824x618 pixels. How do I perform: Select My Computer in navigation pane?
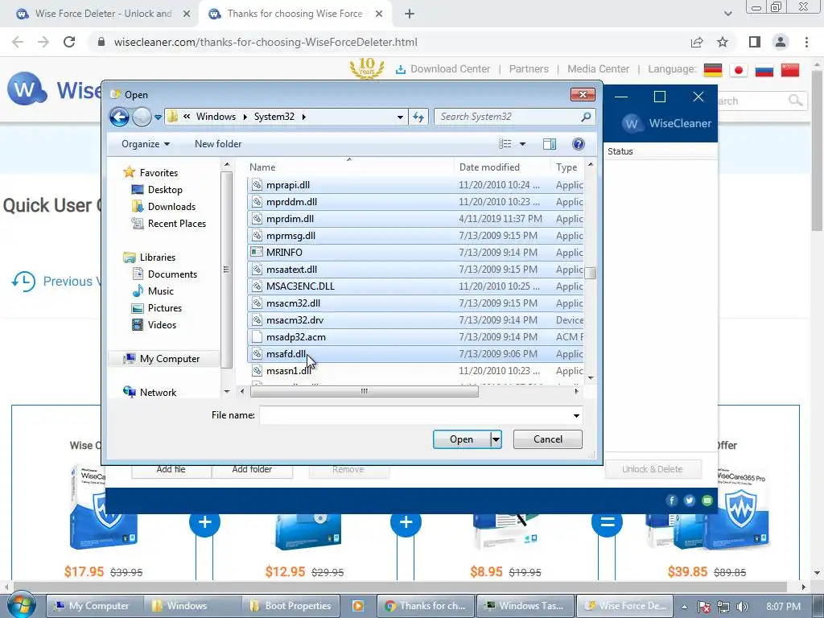(x=169, y=359)
